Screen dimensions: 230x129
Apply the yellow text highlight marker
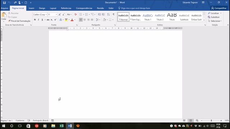tap(66, 20)
